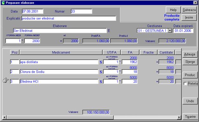Viewport: 199px width, 122px height.
Task: Click the S marker beside Clorura de Sodiu
Action: 101,72
